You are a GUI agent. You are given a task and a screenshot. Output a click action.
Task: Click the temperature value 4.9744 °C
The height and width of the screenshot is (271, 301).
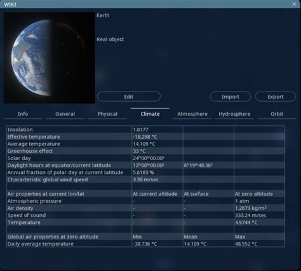pyautogui.click(x=246, y=223)
